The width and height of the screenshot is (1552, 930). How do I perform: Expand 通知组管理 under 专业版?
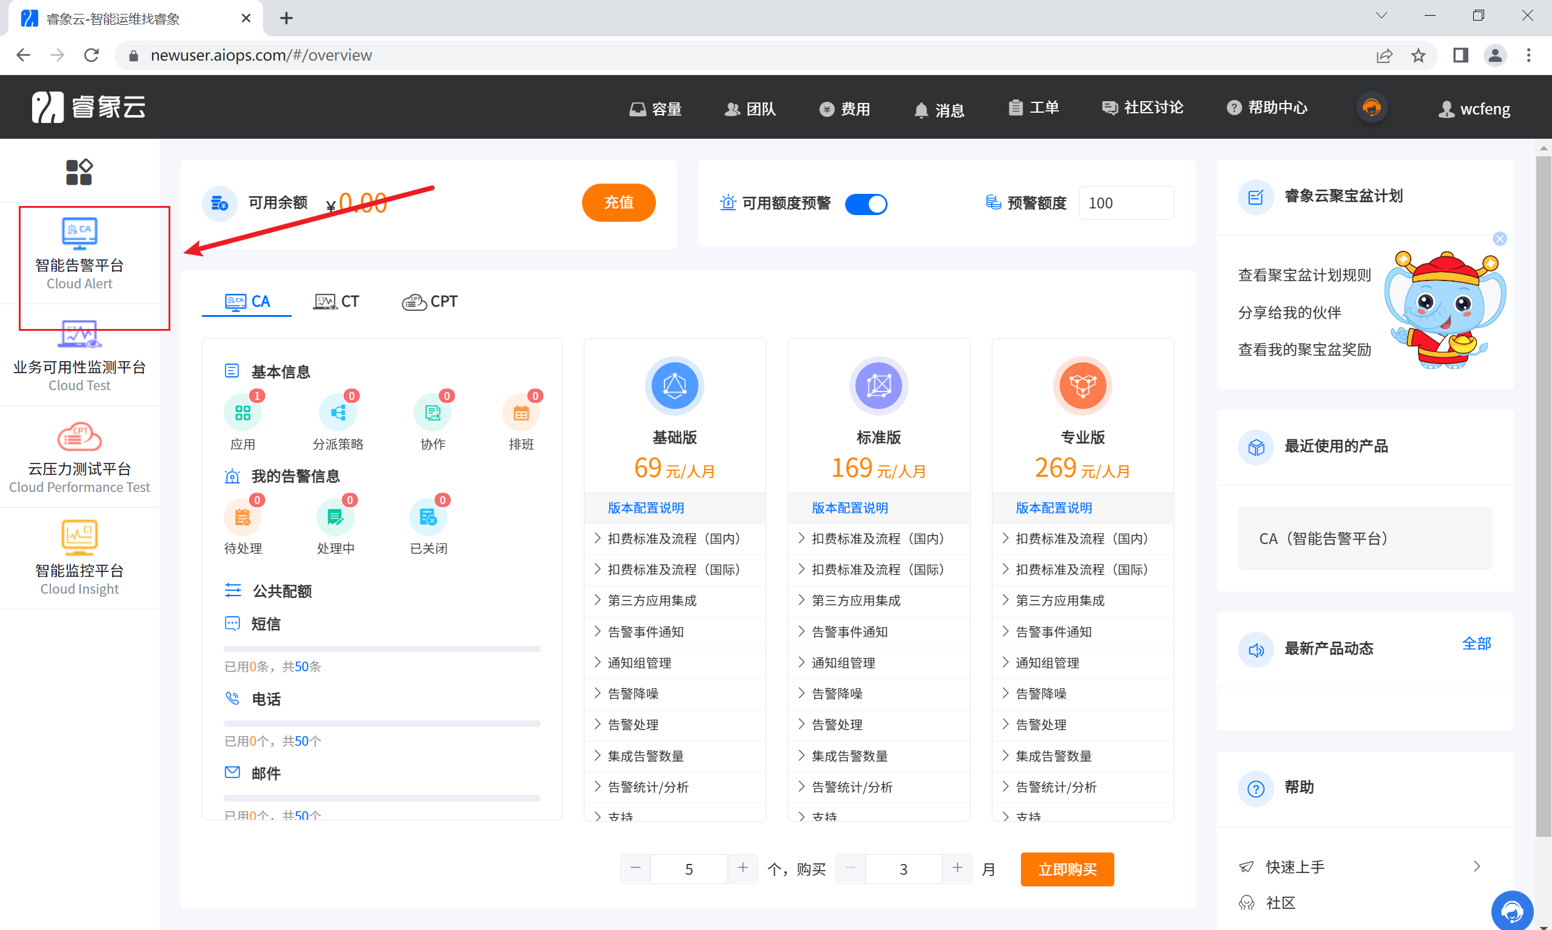click(1082, 663)
